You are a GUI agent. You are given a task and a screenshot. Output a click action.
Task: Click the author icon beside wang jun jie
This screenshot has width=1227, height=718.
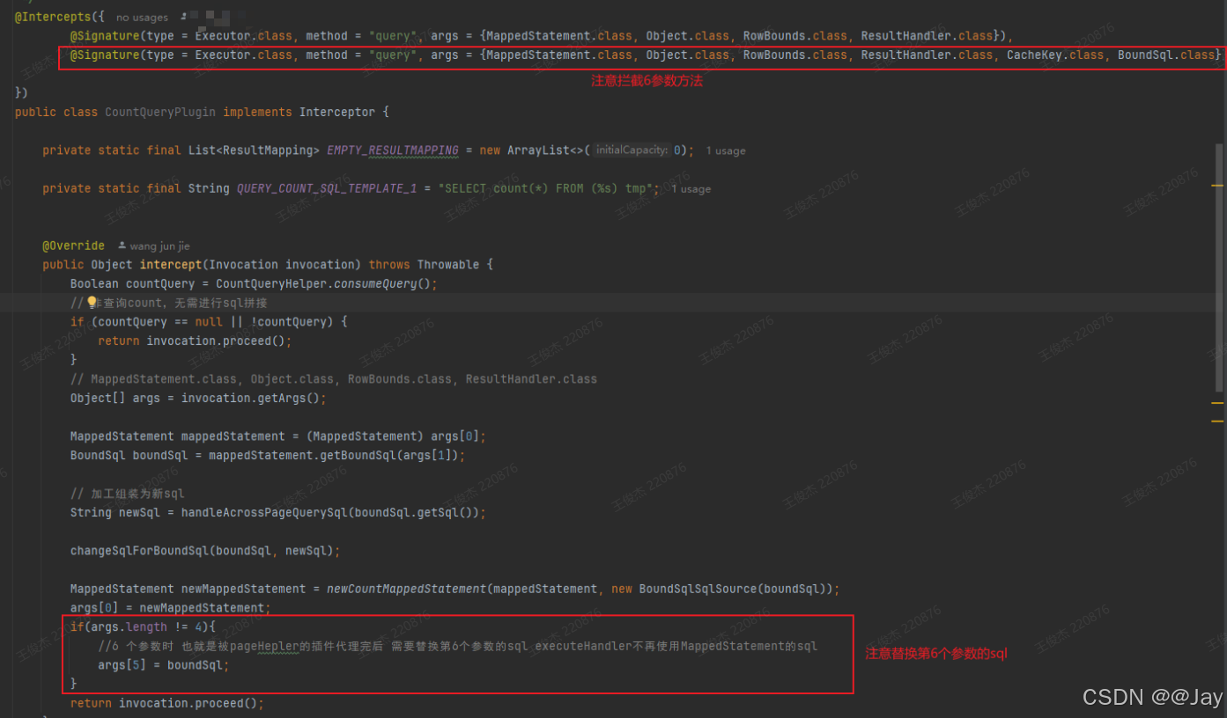tap(122, 246)
